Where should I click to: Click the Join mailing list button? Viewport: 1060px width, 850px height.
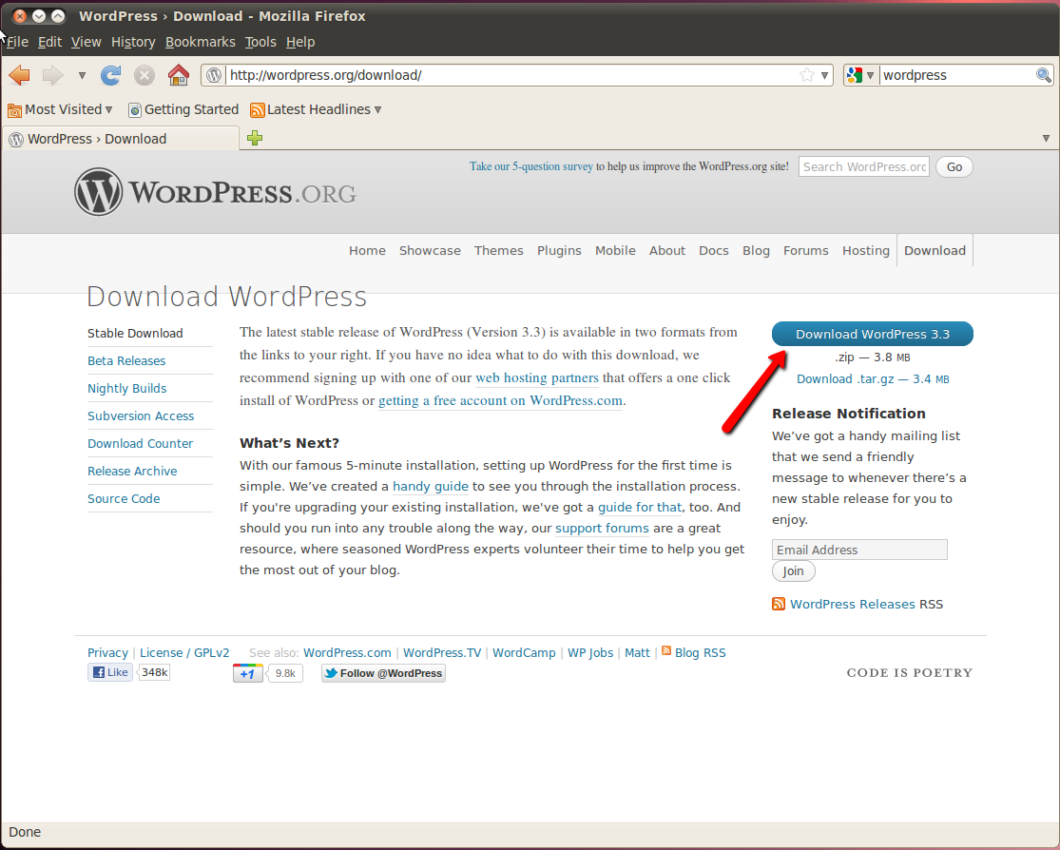793,571
